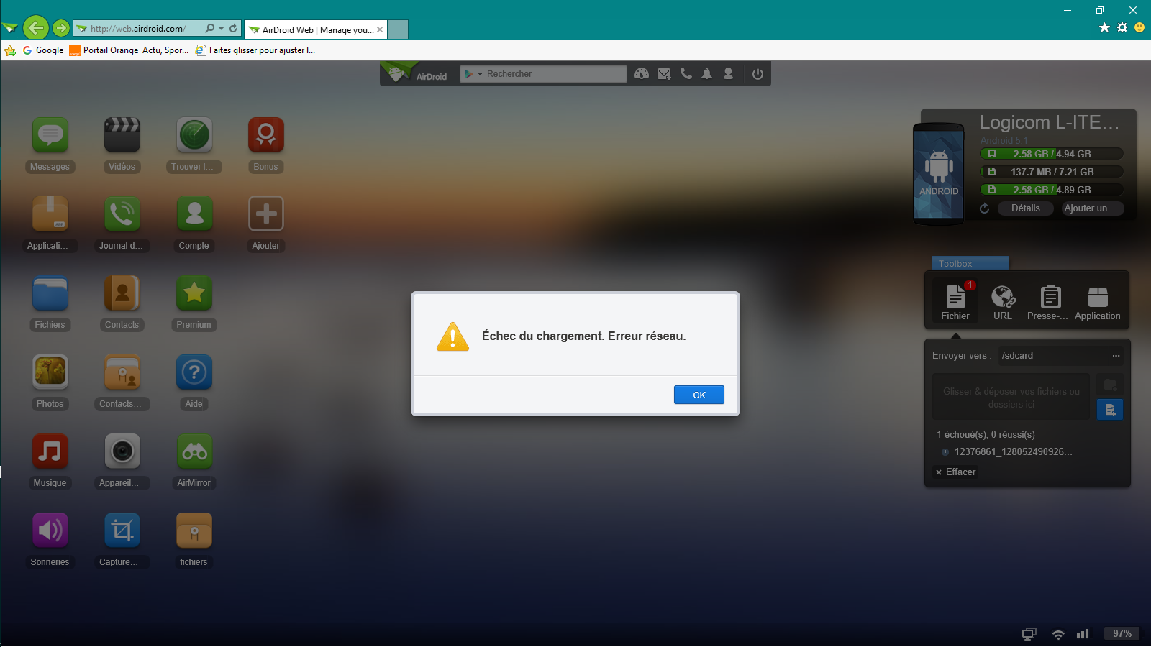
Task: Open the /sdcard destination folder menu
Action: tap(1116, 356)
